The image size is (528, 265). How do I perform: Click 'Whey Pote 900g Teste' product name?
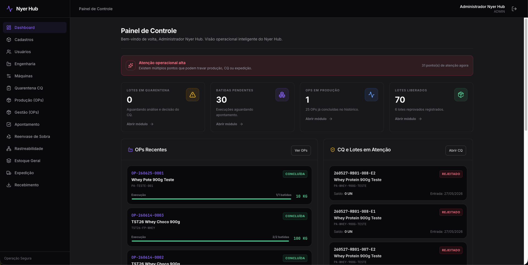[153, 180]
